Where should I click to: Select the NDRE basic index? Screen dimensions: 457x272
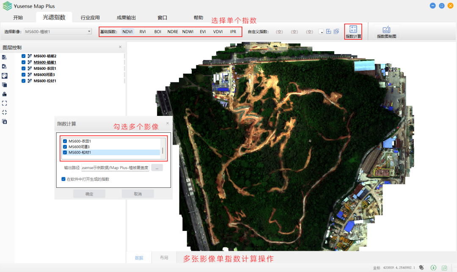(x=173, y=32)
